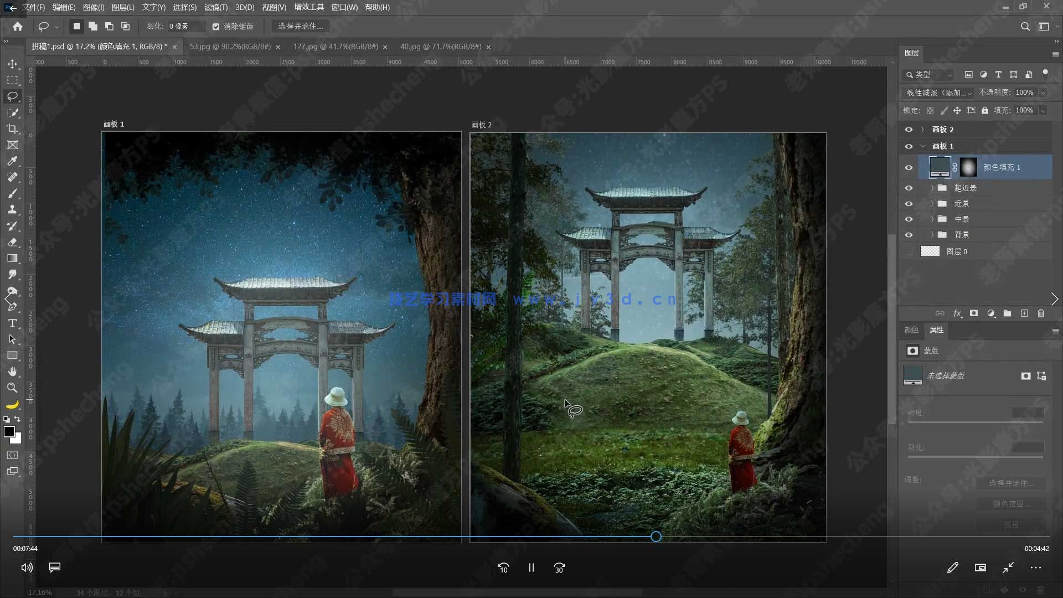The width and height of the screenshot is (1063, 598).
Task: Select the Hand tool
Action: click(x=12, y=372)
